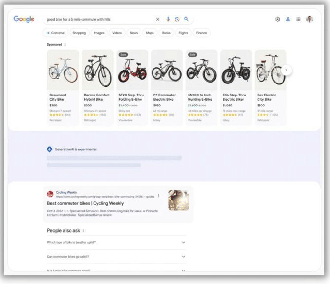Open the Cycling Weekly result thumbnail image
This screenshot has width=330, height=284.
pyautogui.click(x=178, y=200)
